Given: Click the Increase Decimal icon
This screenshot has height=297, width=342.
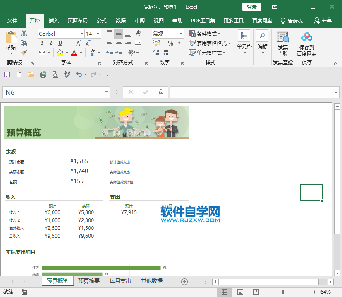Looking at the screenshot, I should pos(156,51).
